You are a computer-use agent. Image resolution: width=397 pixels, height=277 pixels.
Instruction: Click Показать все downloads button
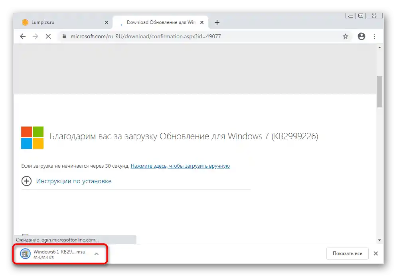347,253
